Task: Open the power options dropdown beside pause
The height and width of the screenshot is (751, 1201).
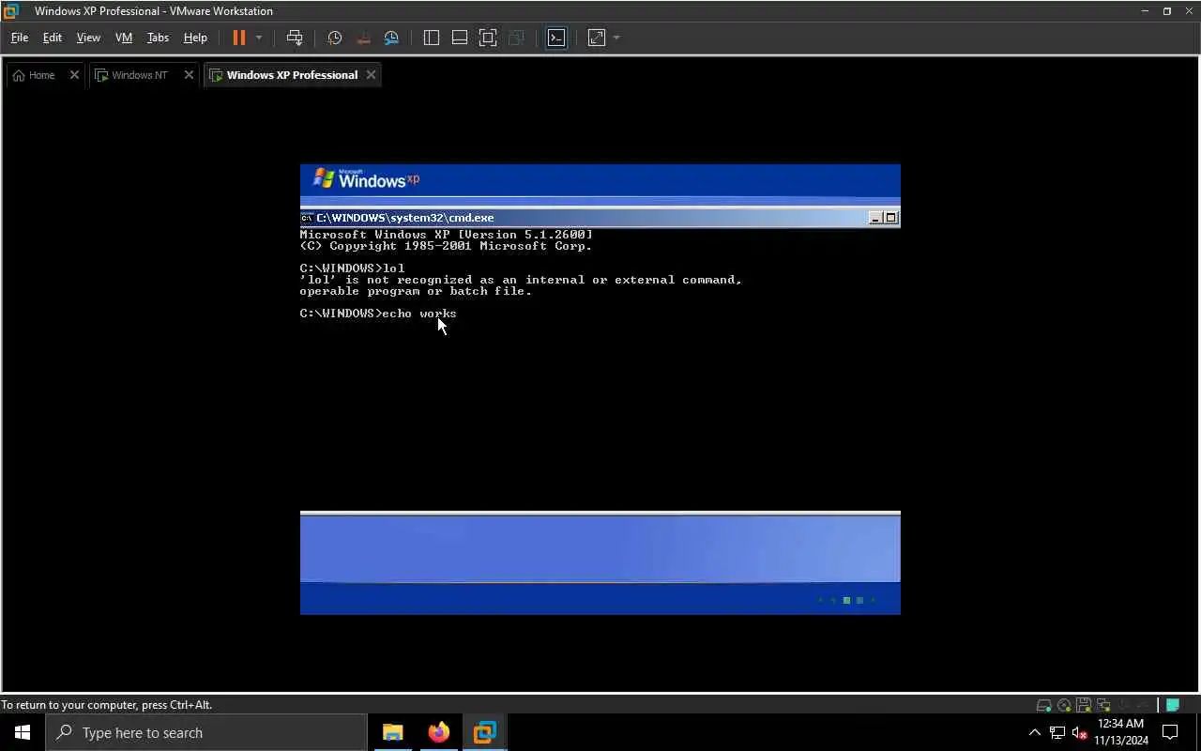Action: click(x=259, y=38)
